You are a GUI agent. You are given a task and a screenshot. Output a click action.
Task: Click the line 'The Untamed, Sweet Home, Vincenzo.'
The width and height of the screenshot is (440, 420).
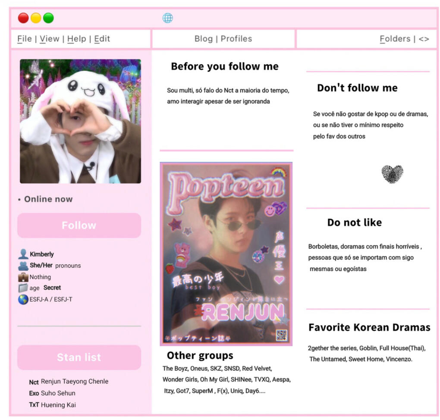(x=361, y=359)
